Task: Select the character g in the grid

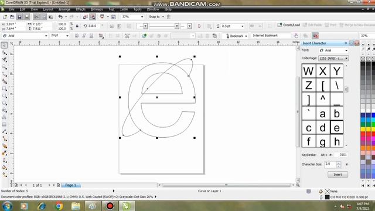Action: point(323,141)
